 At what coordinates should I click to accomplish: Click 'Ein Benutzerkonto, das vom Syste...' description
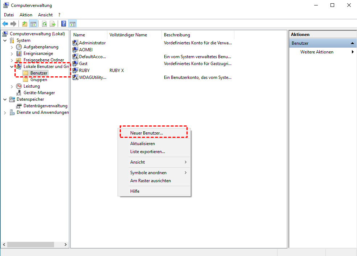pos(198,77)
